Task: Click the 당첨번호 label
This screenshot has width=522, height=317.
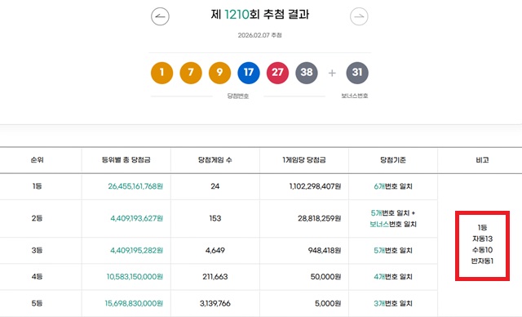Action: (x=238, y=96)
